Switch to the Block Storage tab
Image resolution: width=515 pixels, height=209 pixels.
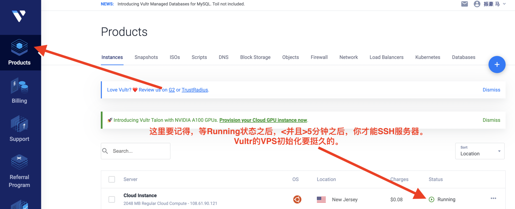[x=255, y=57]
